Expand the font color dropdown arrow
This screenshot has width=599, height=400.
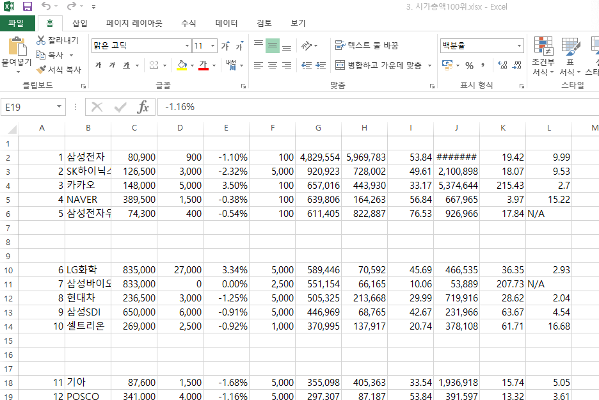214,65
